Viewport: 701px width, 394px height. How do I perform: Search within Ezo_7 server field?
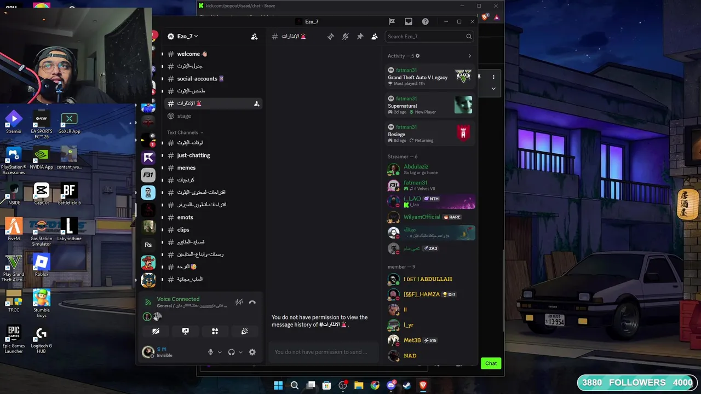(x=429, y=37)
